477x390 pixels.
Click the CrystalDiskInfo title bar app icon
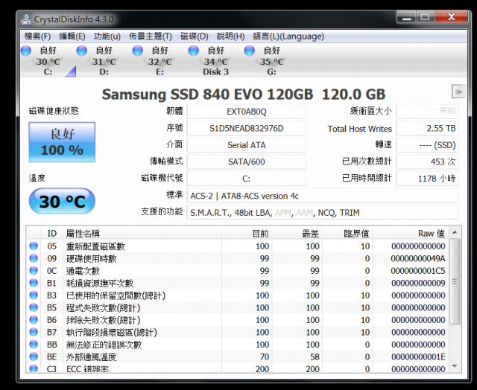[25, 19]
